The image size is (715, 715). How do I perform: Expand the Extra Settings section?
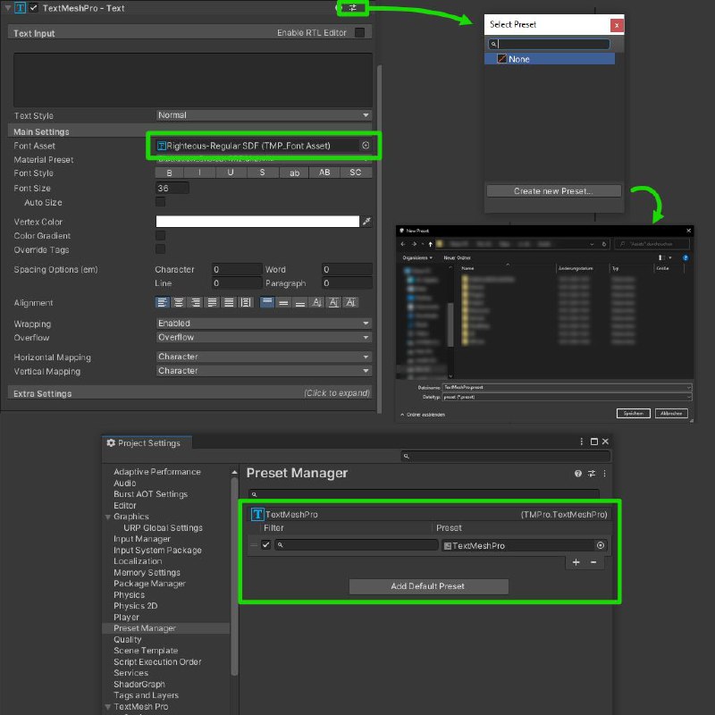pyautogui.click(x=189, y=393)
